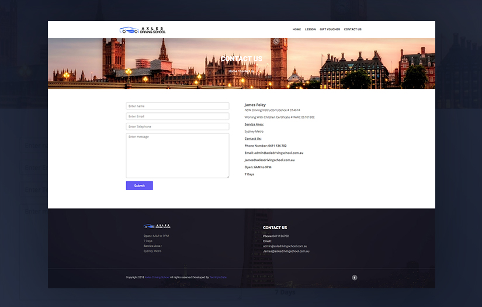
Task: Select CONTACT US in the header navigation
Action: (x=352, y=29)
